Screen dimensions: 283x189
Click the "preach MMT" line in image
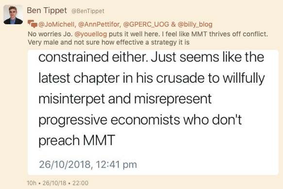click(77, 141)
